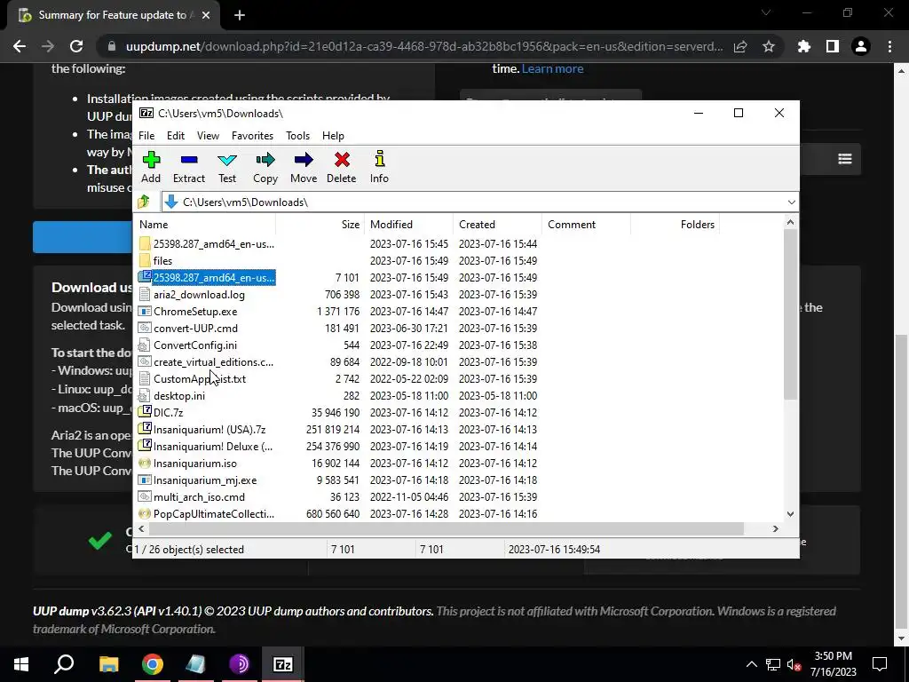Viewport: 909px width, 682px height.
Task: Select the Insaniquarium! Deluxe archive name
Action: point(213,446)
